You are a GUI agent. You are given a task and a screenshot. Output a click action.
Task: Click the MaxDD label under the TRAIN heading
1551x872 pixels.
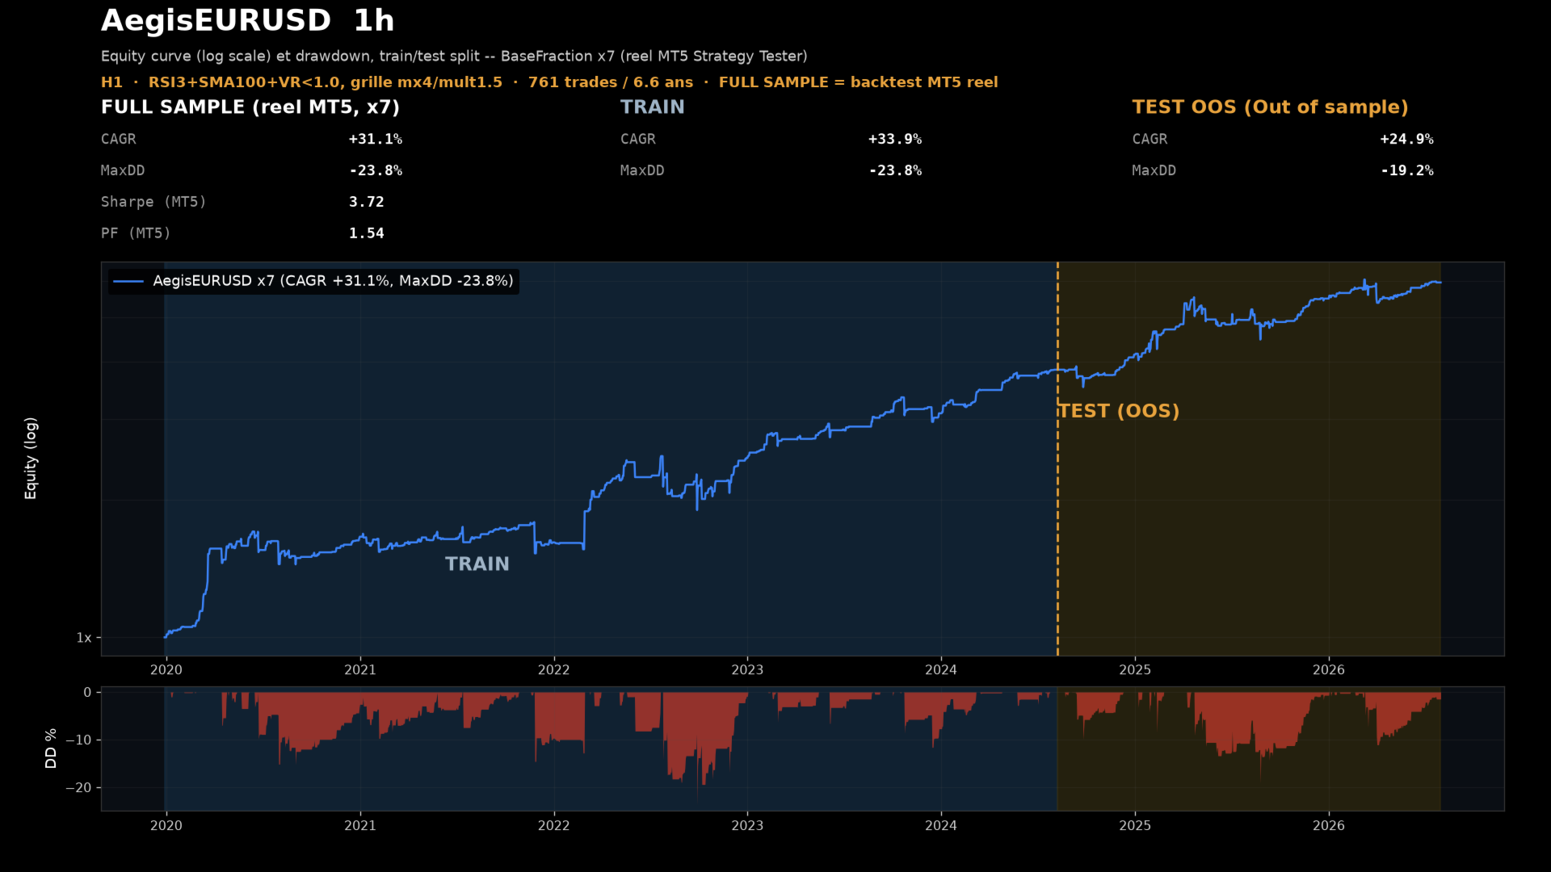[642, 170]
